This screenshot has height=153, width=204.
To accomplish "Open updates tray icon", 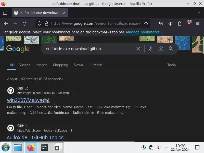I will (144, 147).
